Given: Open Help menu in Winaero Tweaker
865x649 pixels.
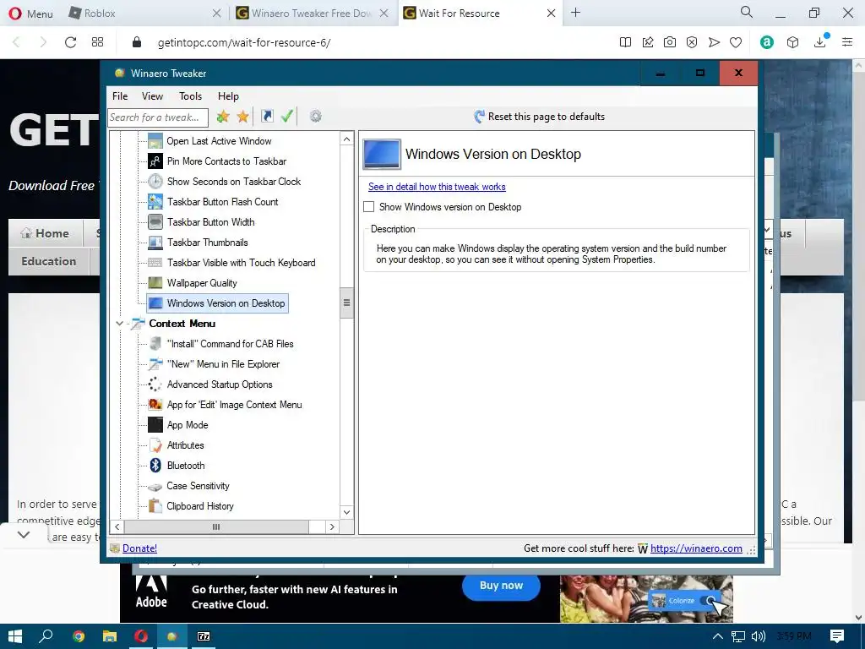Looking at the screenshot, I should pos(228,96).
